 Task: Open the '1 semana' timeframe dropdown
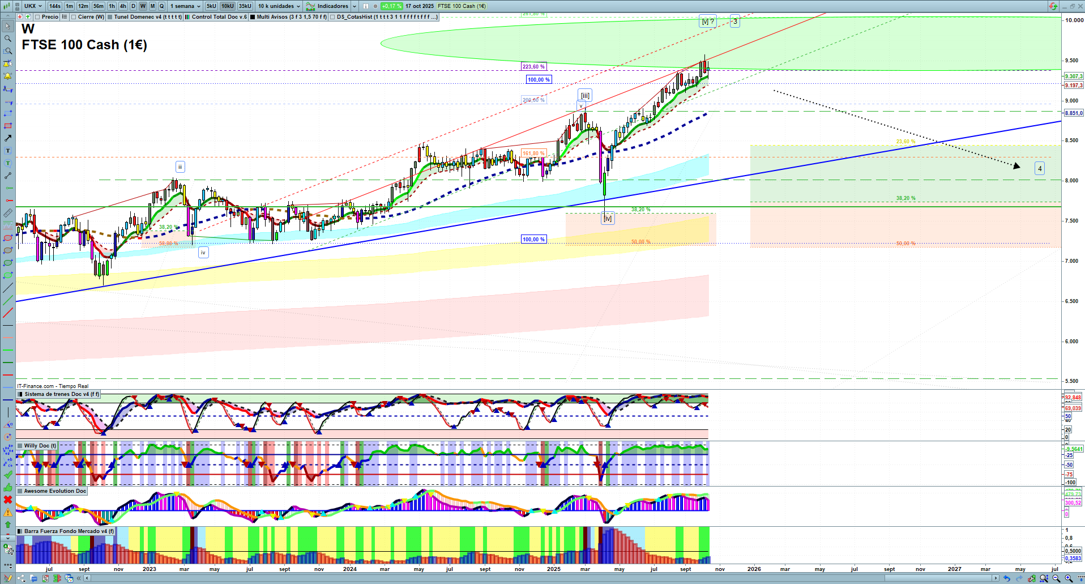[185, 6]
